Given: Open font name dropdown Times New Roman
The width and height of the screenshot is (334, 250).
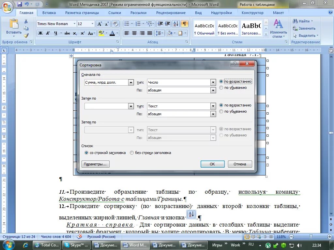Looking at the screenshot, I should click(74, 23).
